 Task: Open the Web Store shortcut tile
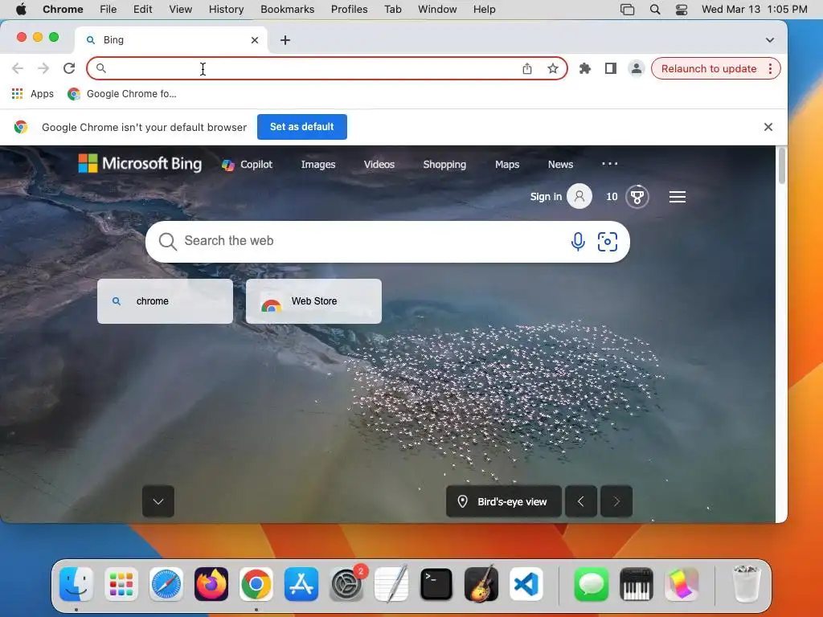pos(313,301)
